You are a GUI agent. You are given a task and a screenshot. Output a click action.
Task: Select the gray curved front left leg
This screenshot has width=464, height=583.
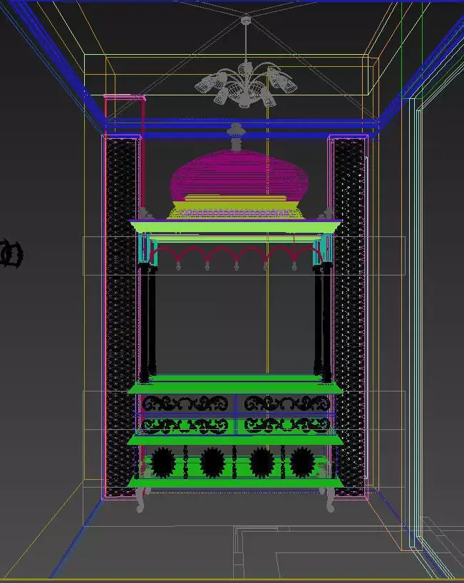tap(141, 500)
